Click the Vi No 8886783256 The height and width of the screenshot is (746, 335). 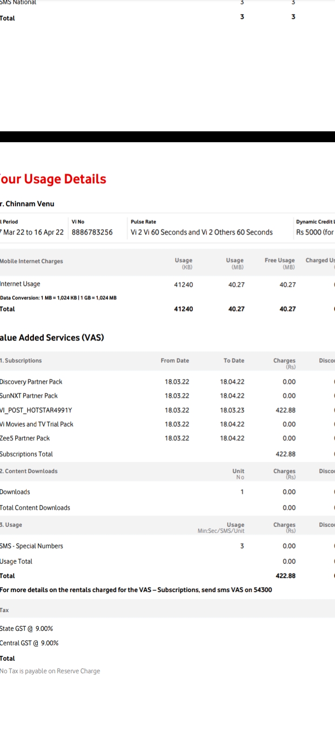point(92,232)
